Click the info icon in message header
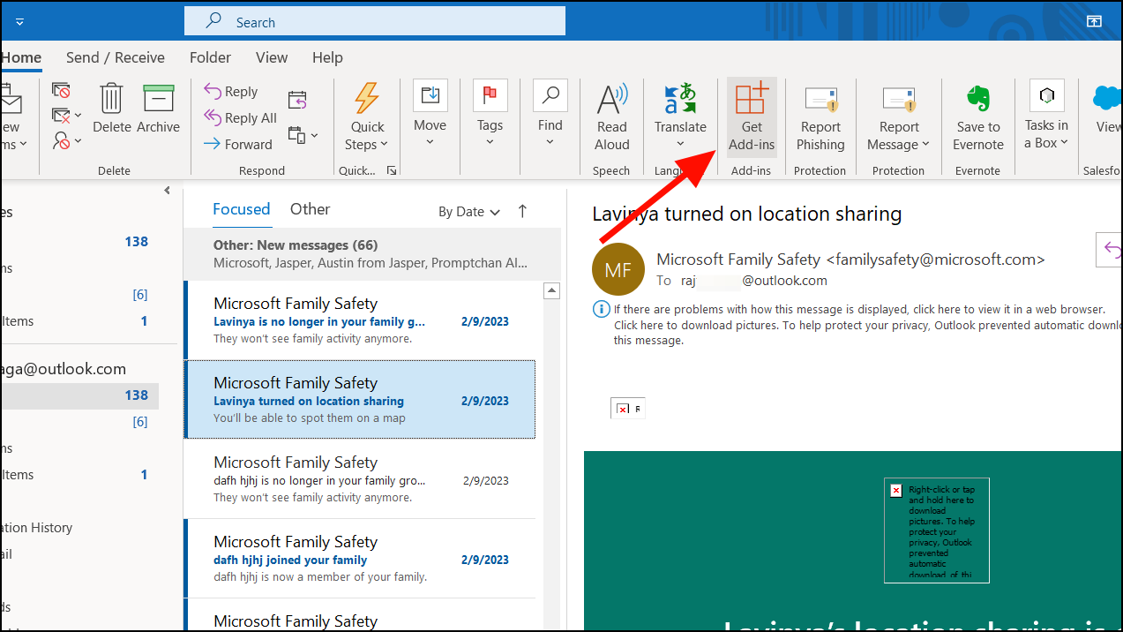1123x632 pixels. 602,309
